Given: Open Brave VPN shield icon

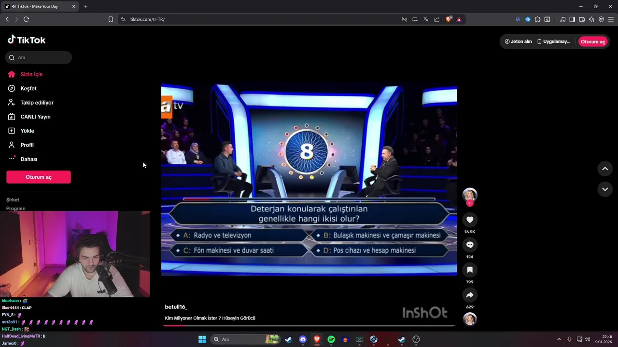Looking at the screenshot, I should click(601, 19).
